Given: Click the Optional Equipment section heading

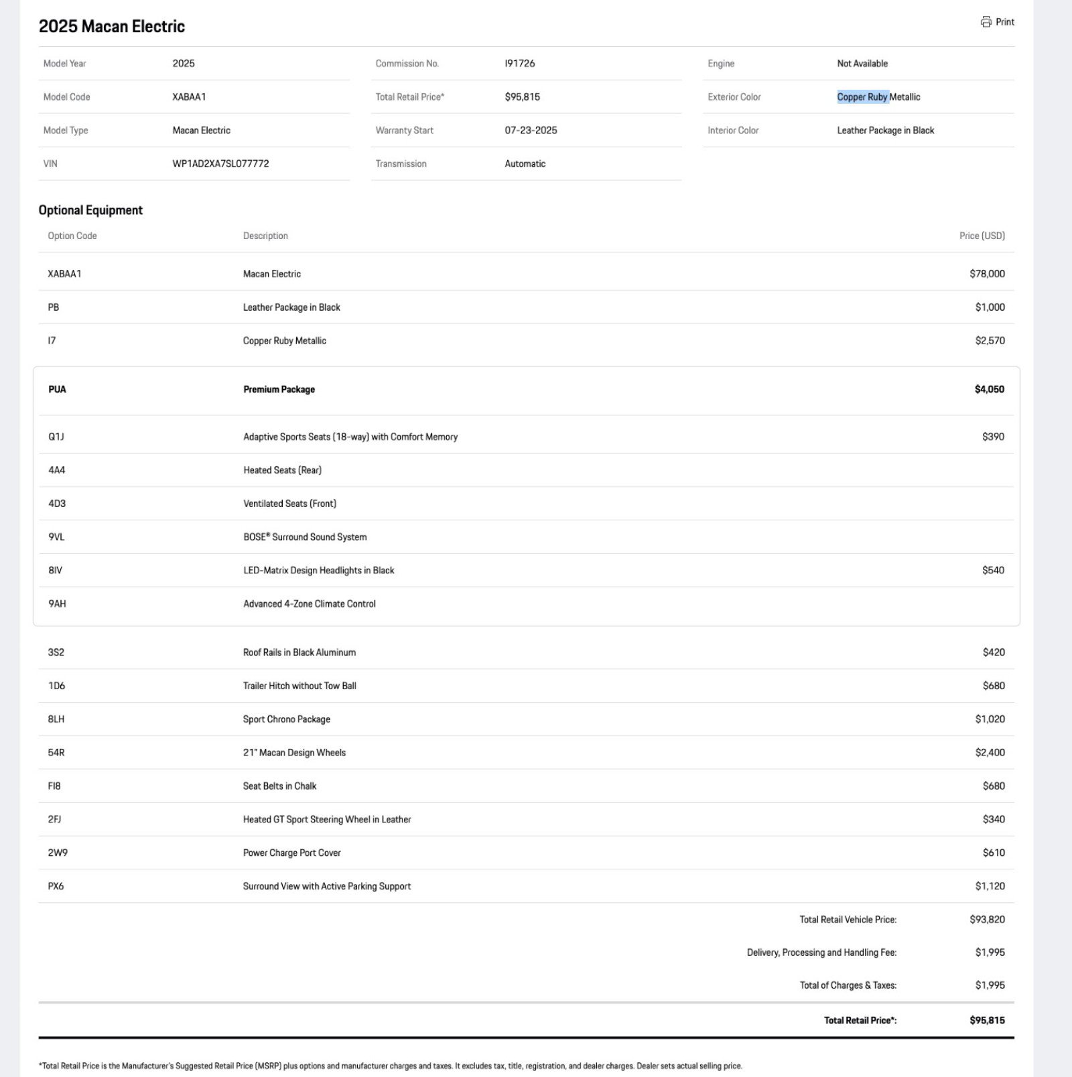Looking at the screenshot, I should tap(90, 210).
